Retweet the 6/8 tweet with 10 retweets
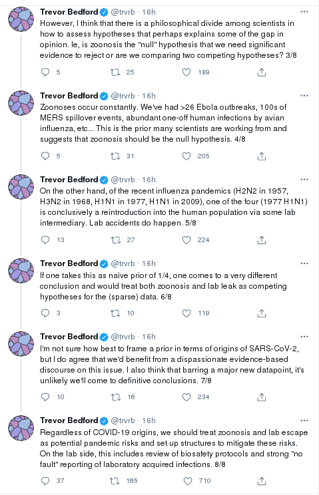The height and width of the screenshot is (495, 319). (115, 313)
